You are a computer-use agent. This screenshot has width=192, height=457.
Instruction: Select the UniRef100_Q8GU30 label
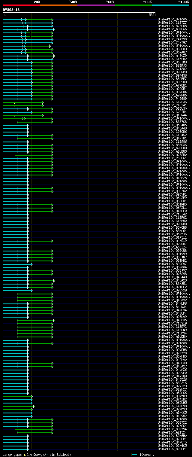pos(172,108)
